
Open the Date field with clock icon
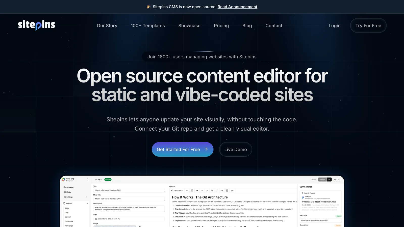129,219
